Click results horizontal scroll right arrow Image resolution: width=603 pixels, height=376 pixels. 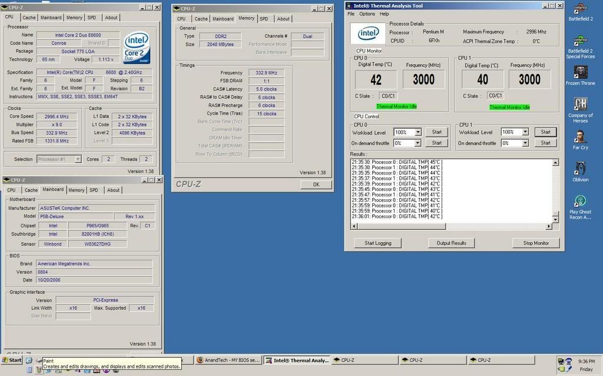pyautogui.click(x=549, y=226)
